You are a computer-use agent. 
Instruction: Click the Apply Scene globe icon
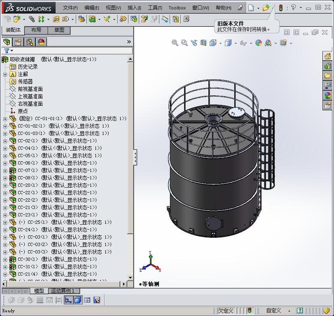pyautogui.click(x=268, y=42)
